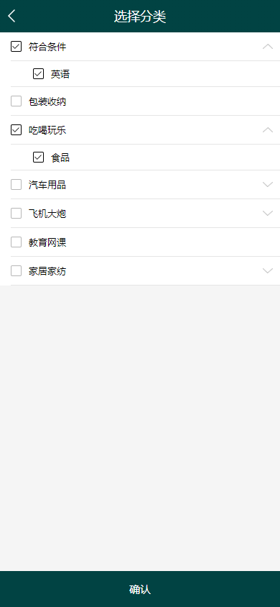Collapse the 吃喝玩乐 category chevron
280x607 pixels.
[x=268, y=129]
